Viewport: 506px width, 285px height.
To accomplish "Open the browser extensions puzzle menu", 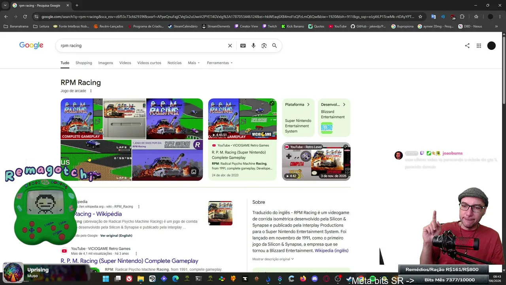I will point(462,17).
